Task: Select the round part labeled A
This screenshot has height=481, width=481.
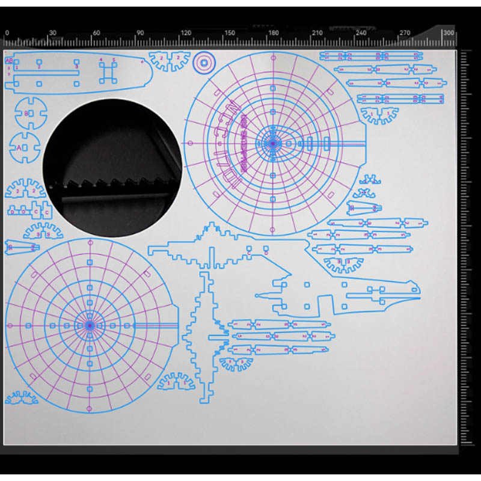Action: [23, 147]
